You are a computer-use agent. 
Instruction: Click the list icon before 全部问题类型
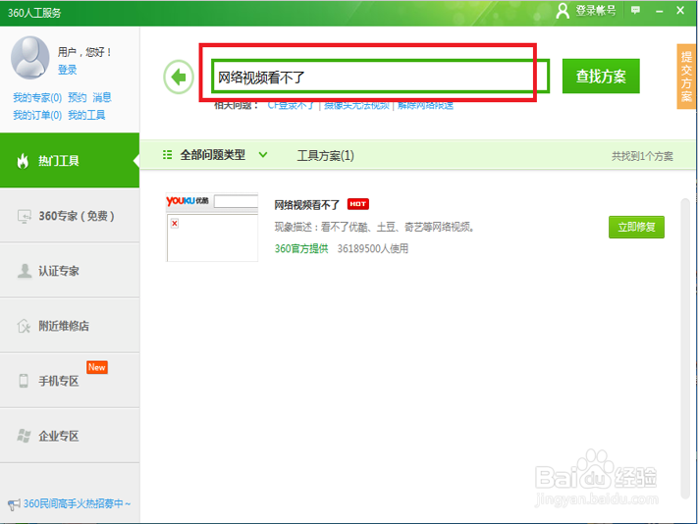(x=167, y=155)
